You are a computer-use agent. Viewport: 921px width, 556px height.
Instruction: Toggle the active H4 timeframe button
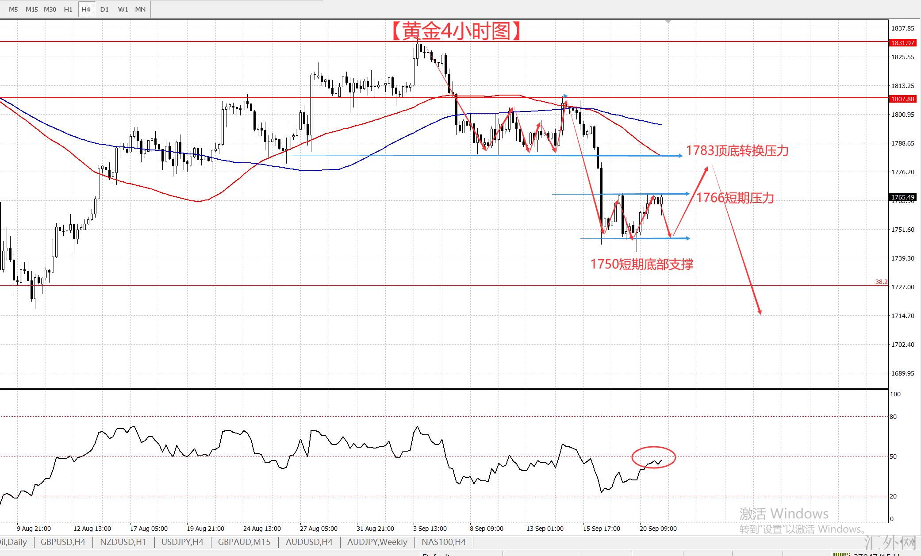tap(86, 9)
